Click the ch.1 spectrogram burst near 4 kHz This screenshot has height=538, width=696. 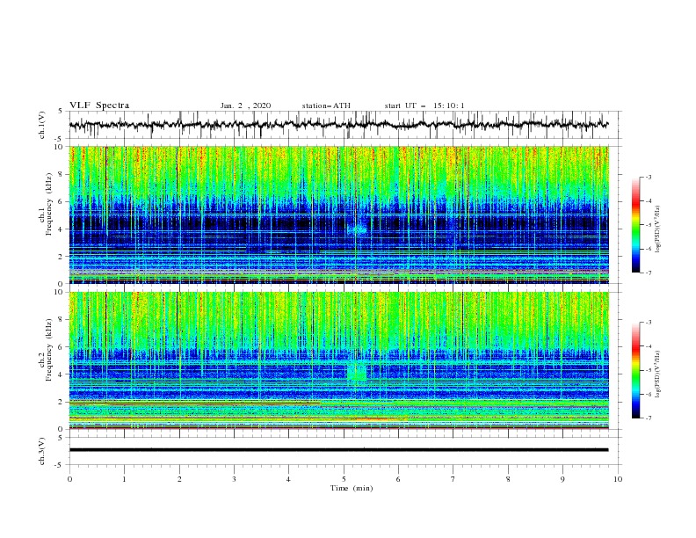tap(358, 229)
